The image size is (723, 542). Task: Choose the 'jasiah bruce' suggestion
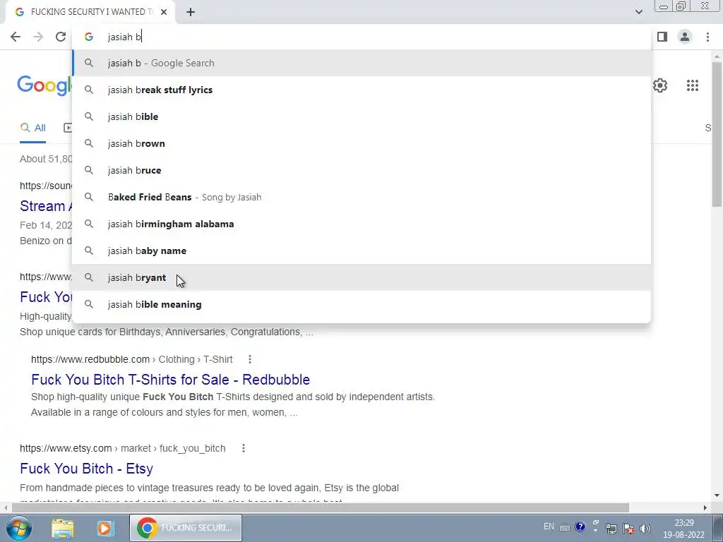(x=361, y=170)
